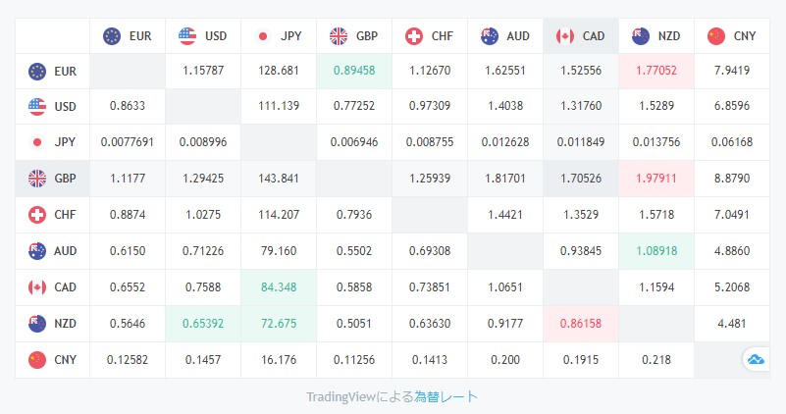Click the AUD flag icon in row header

[x=37, y=251]
